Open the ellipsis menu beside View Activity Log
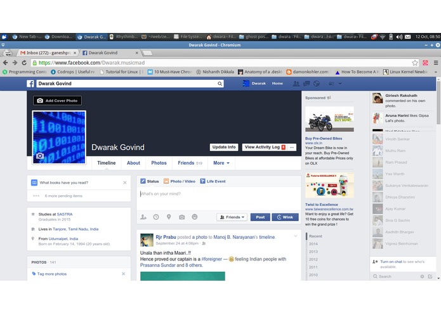Image resolution: width=441 pixels, height=313 pixels. (292, 148)
